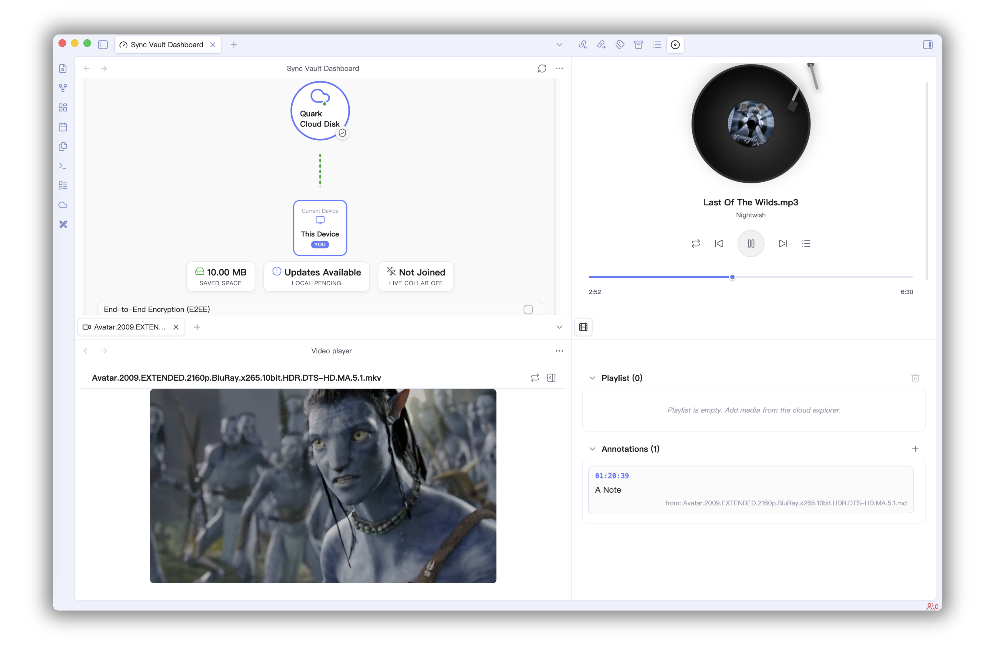Seek the music progress slider

click(750, 277)
